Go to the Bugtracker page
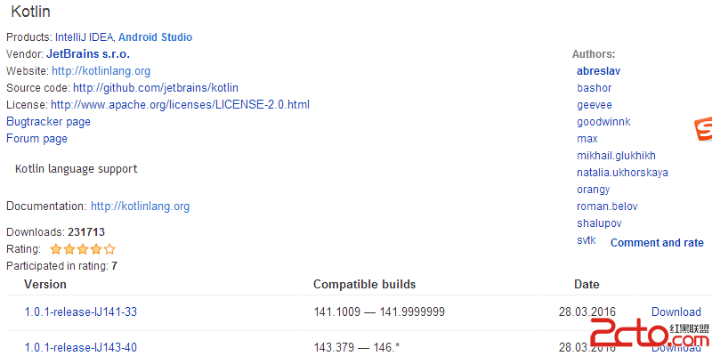 click(48, 122)
